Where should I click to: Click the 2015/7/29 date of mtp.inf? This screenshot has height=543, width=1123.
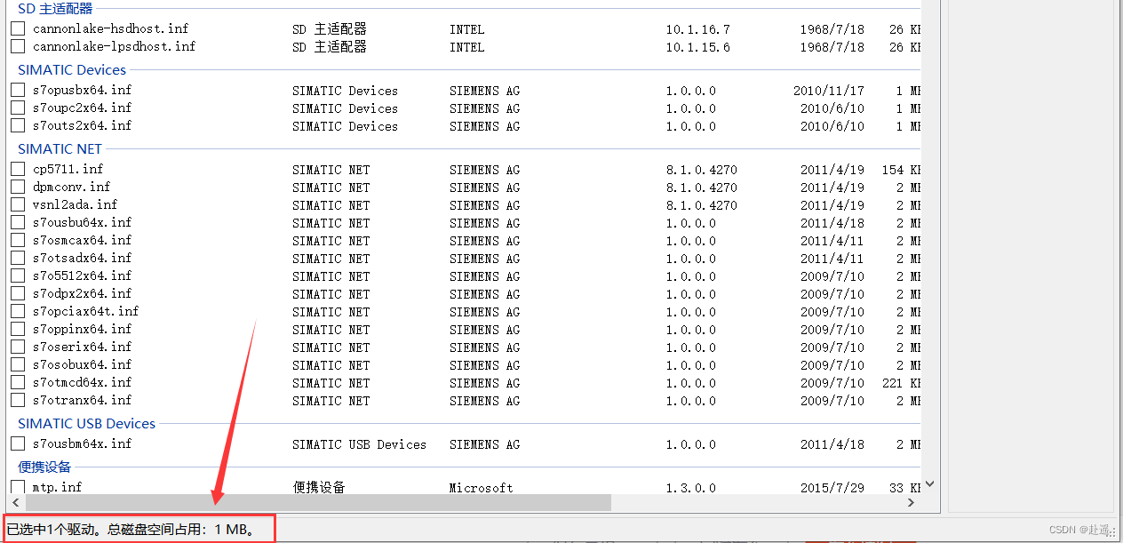[x=832, y=488]
